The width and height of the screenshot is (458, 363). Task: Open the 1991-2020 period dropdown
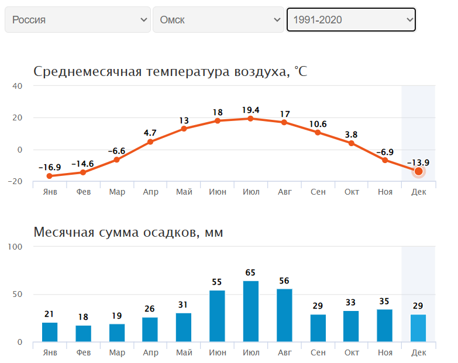351,20
